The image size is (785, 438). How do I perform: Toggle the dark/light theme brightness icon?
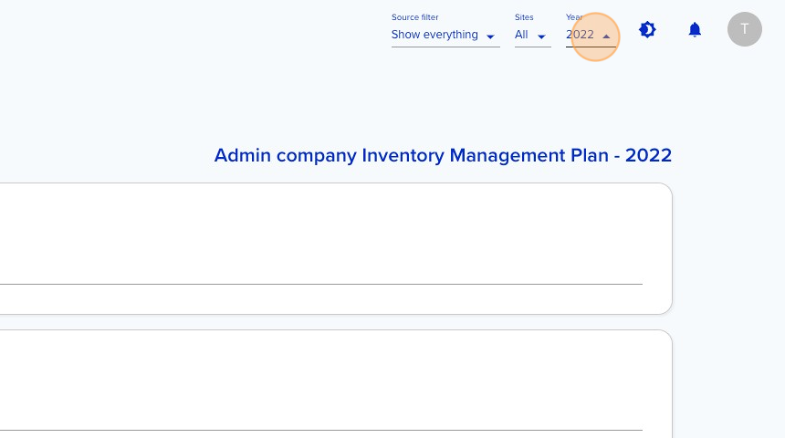point(647,29)
